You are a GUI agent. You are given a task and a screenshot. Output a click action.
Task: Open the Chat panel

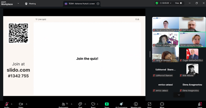80,104
